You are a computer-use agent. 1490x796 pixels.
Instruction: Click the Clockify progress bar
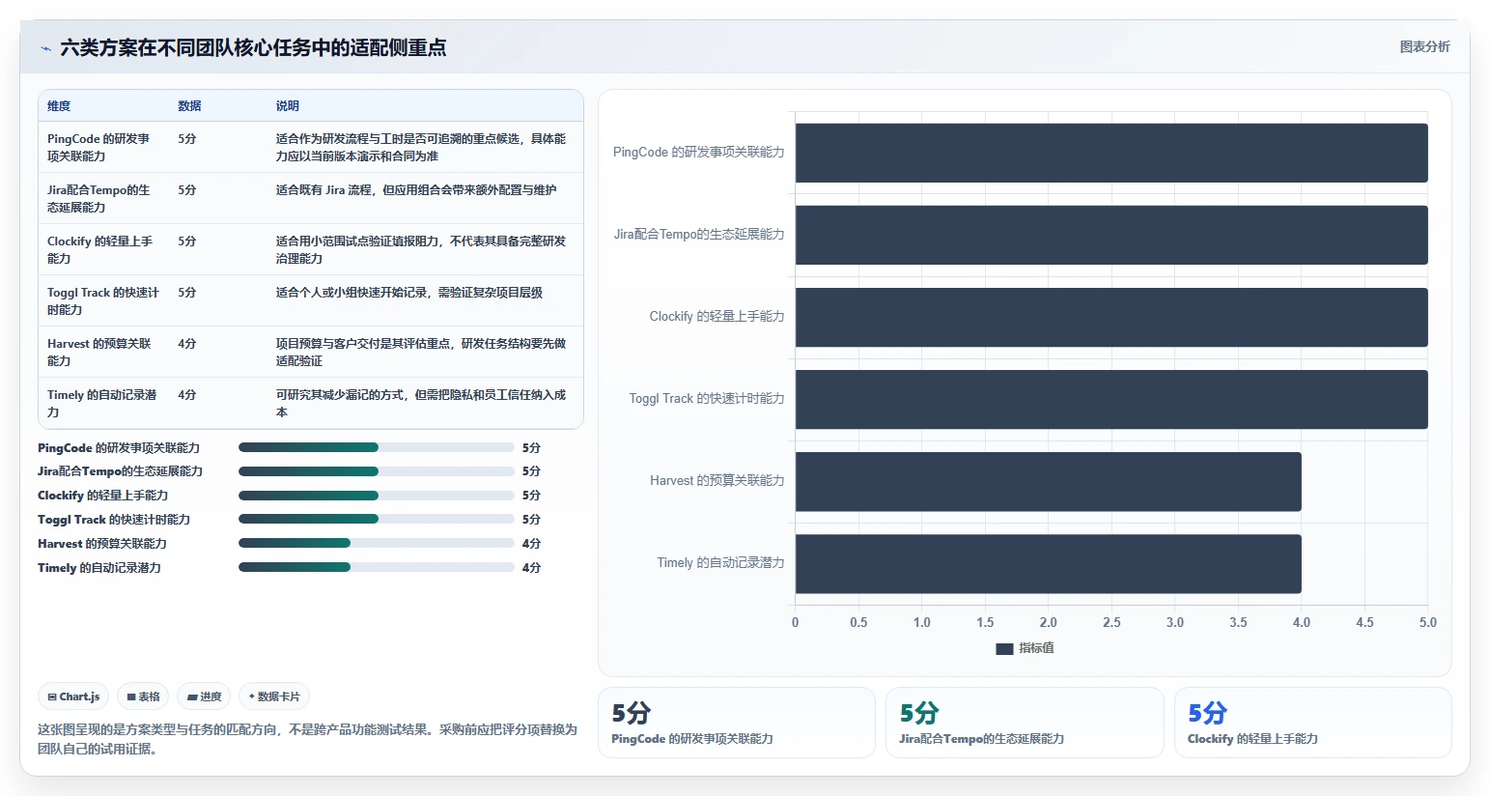(377, 496)
